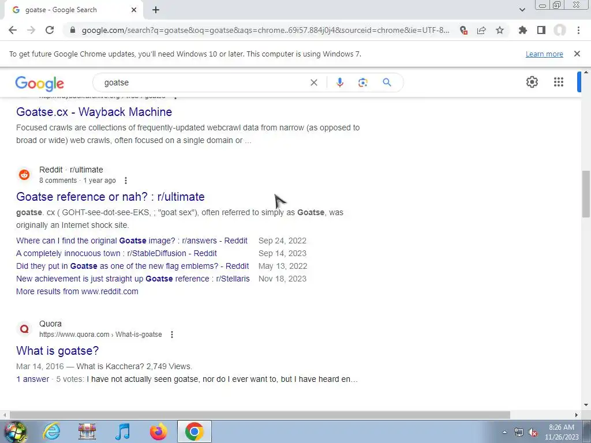Click the Reddit result favicon

(24, 174)
